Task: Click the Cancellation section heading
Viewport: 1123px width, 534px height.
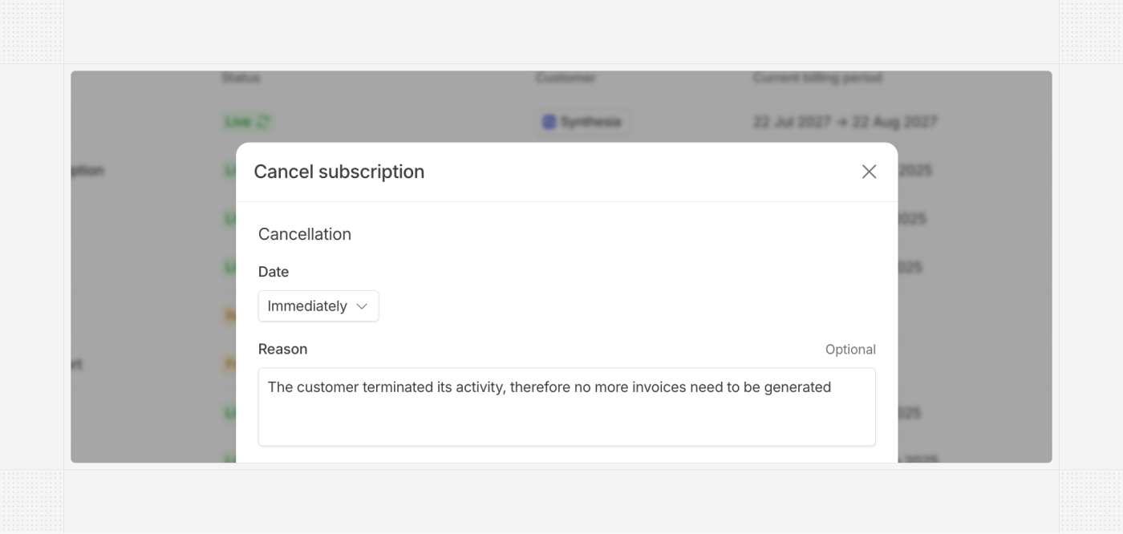Action: 305,234
